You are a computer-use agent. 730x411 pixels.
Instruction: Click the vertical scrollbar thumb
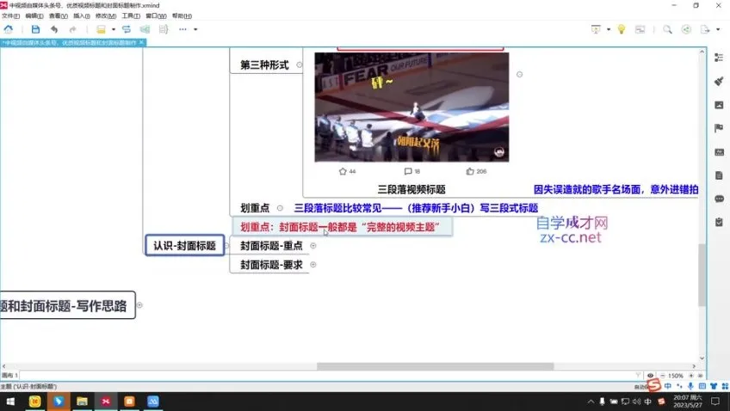pos(702,275)
